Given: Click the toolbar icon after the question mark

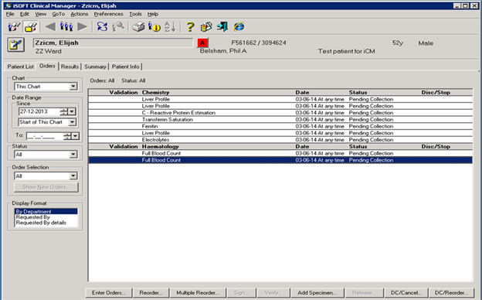Looking at the screenshot, I should click(206, 27).
